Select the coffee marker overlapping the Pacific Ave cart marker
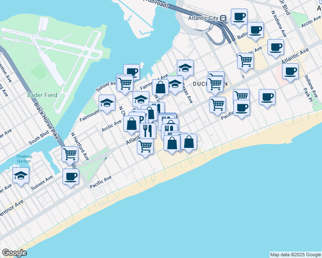Viewport: 322px width, 258px height. pyautogui.click(x=241, y=108)
